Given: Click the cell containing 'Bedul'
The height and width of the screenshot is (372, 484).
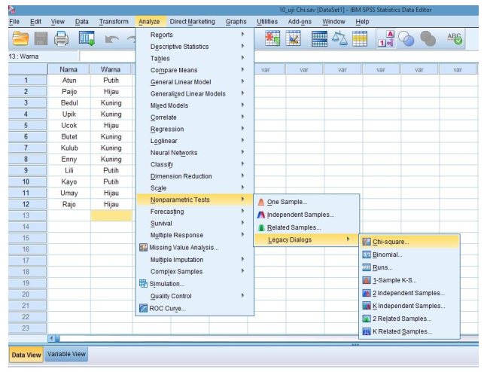Looking at the screenshot, I should point(69,103).
